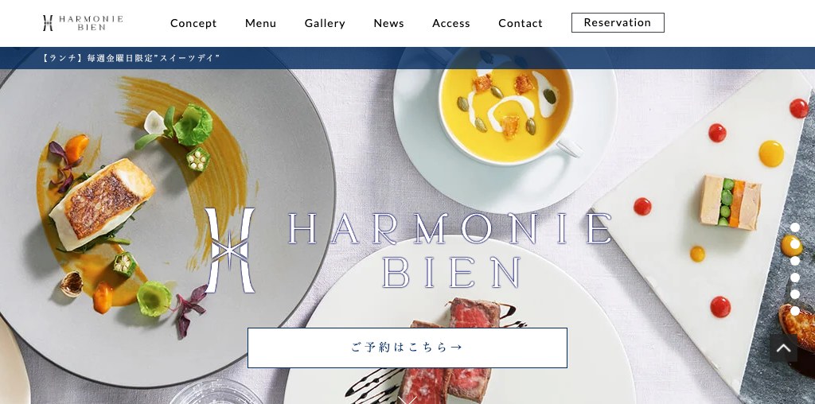Select the fifth slideshow dot indicator
The height and width of the screenshot is (404, 815).
pos(795,294)
